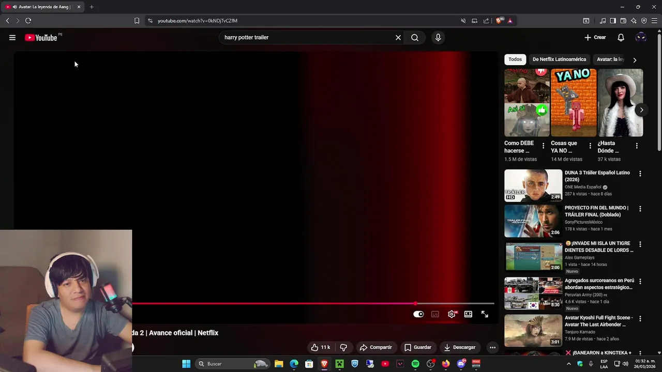
Task: Open Brave Shields lion icon
Action: (x=499, y=21)
